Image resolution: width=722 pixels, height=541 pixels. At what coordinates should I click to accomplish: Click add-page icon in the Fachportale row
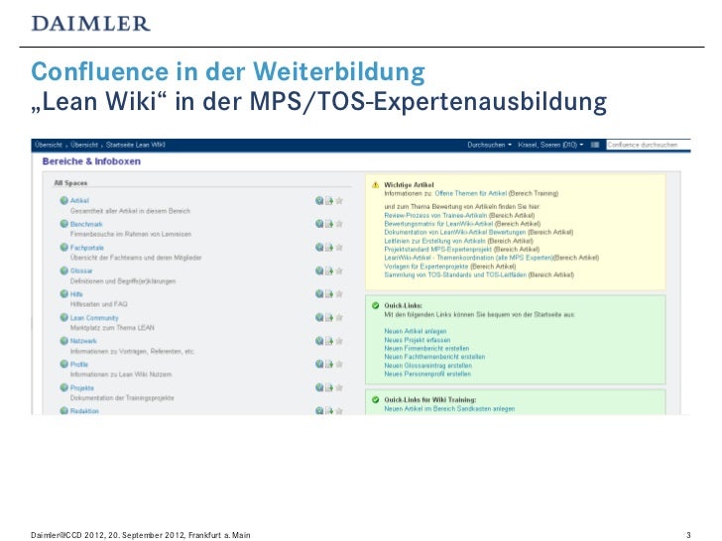tap(329, 247)
